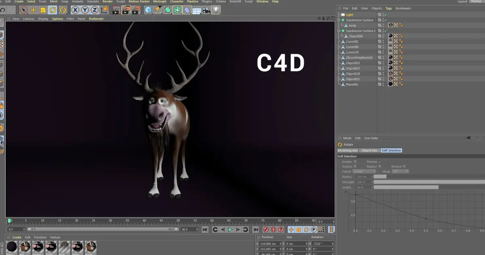Collapse the Subdivision Surface tree node

(339, 20)
